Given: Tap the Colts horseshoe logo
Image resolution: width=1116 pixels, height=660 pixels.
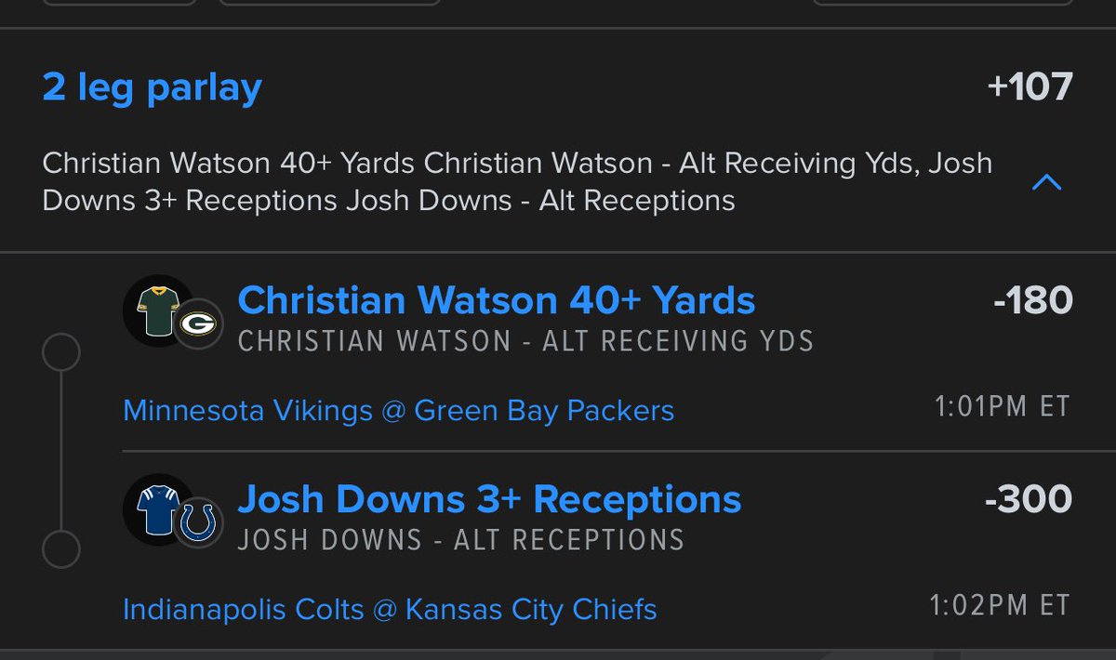Looking at the screenshot, I should point(199,523).
